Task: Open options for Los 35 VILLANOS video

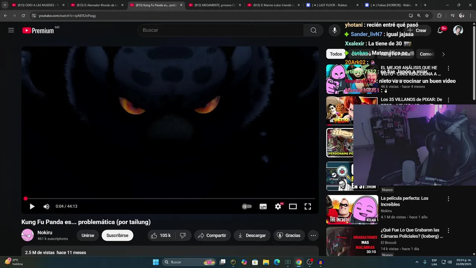Action: pyautogui.click(x=448, y=100)
